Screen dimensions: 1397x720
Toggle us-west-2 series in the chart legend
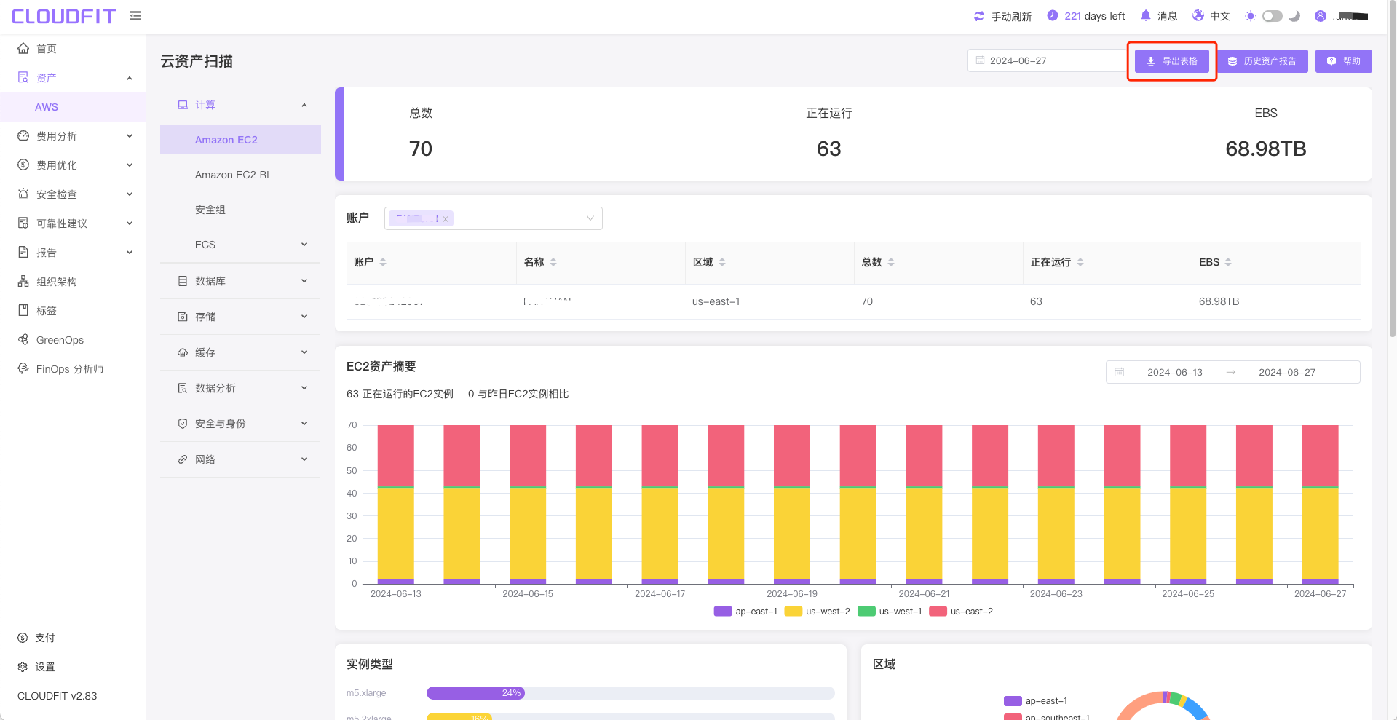pos(818,612)
